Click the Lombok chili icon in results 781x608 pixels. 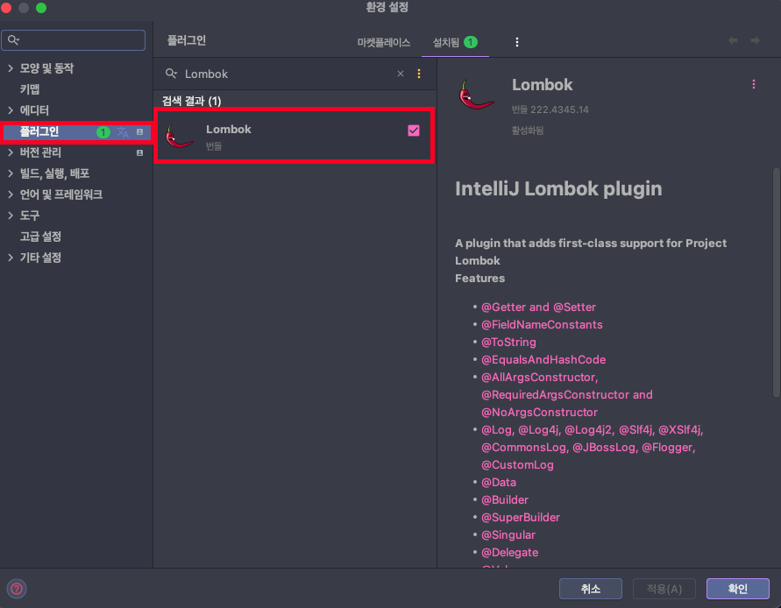(x=180, y=137)
